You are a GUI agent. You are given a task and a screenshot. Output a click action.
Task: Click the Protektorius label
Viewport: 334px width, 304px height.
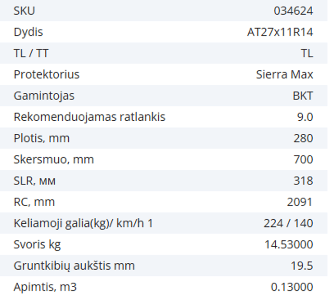pyautogui.click(x=47, y=75)
